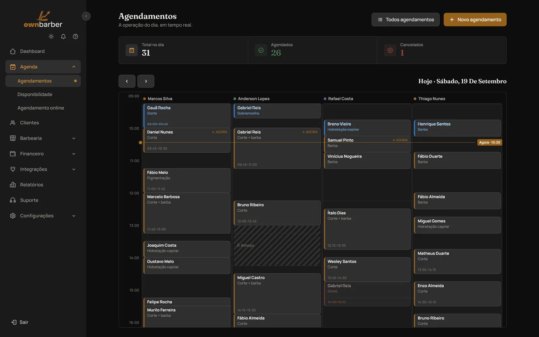Click the Cancelados X icon

point(390,50)
